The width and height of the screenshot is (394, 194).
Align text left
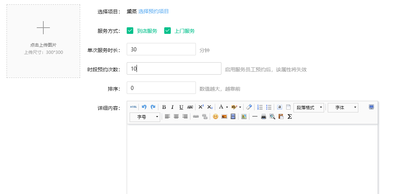(168, 116)
